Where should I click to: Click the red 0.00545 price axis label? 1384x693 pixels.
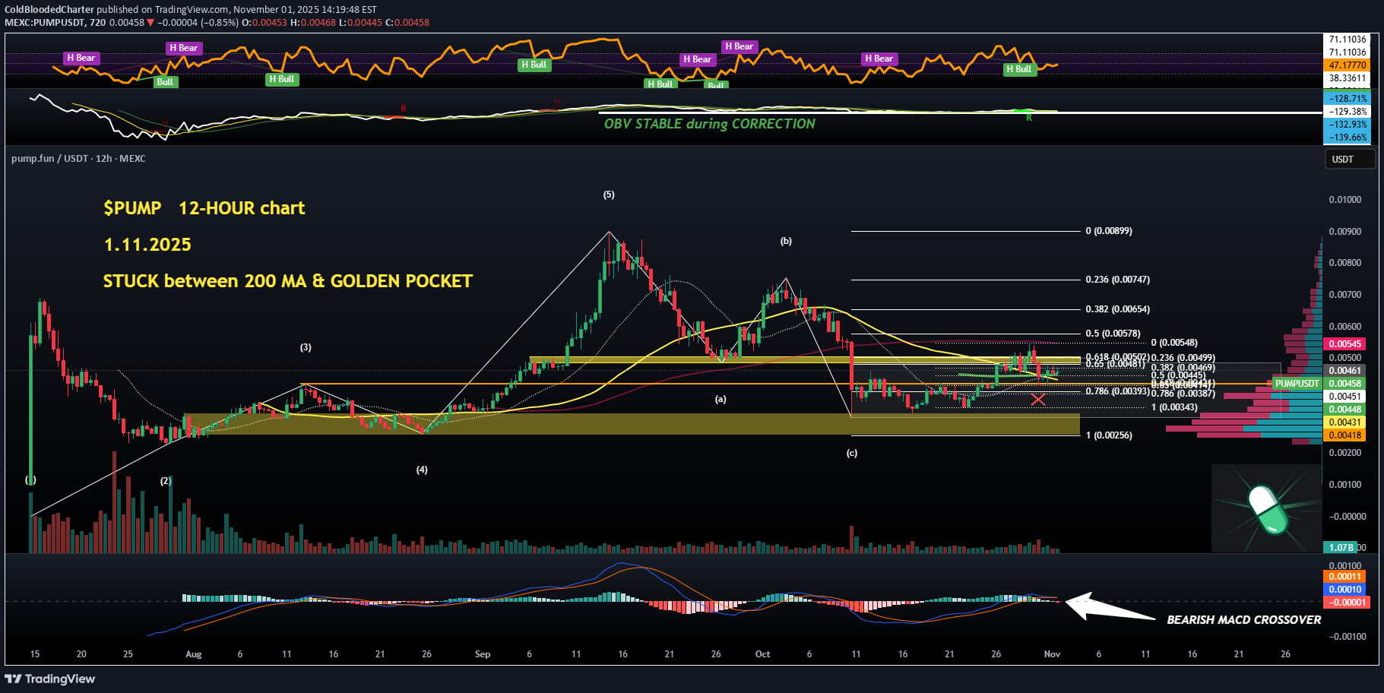pos(1344,344)
